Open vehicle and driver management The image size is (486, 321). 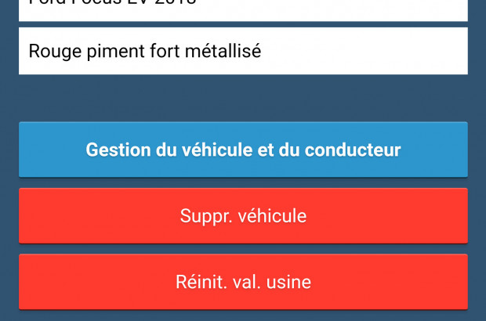[x=243, y=150]
